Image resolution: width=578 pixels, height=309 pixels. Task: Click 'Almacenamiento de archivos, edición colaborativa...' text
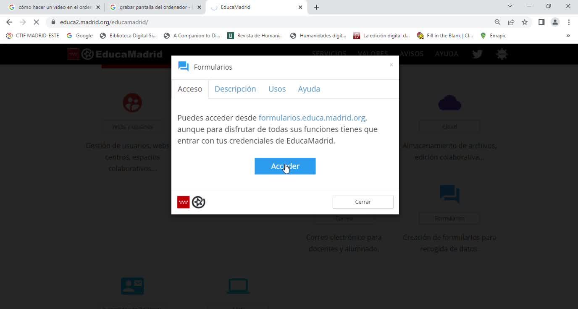click(x=449, y=152)
